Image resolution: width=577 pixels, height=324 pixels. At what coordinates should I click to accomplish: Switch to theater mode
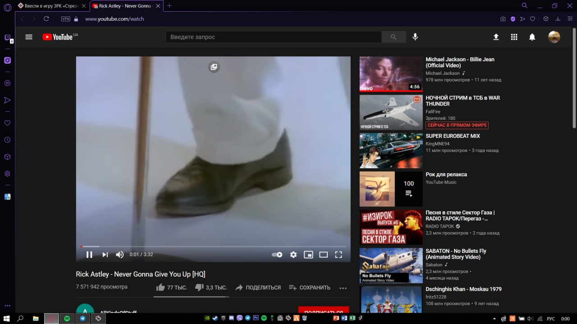(323, 255)
